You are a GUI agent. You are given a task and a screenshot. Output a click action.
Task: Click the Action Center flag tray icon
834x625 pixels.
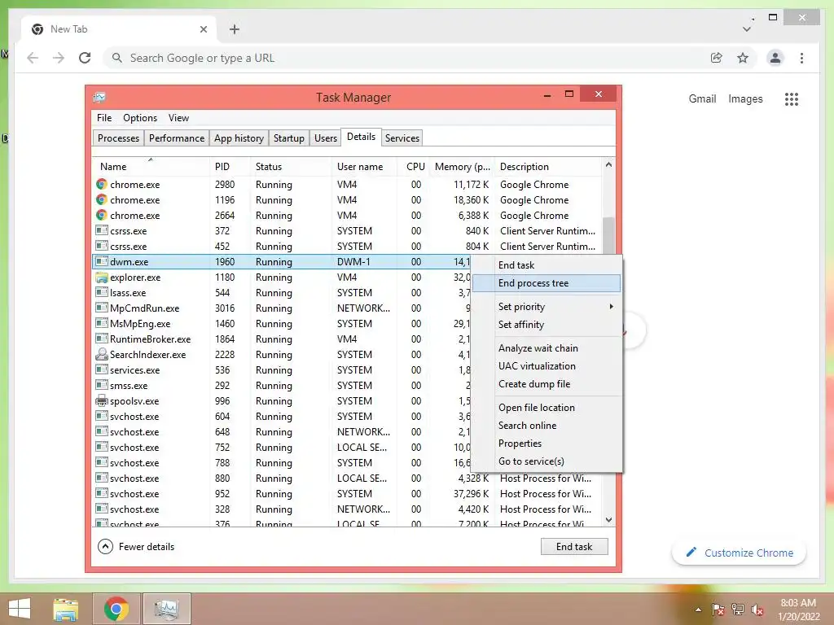pyautogui.click(x=718, y=610)
